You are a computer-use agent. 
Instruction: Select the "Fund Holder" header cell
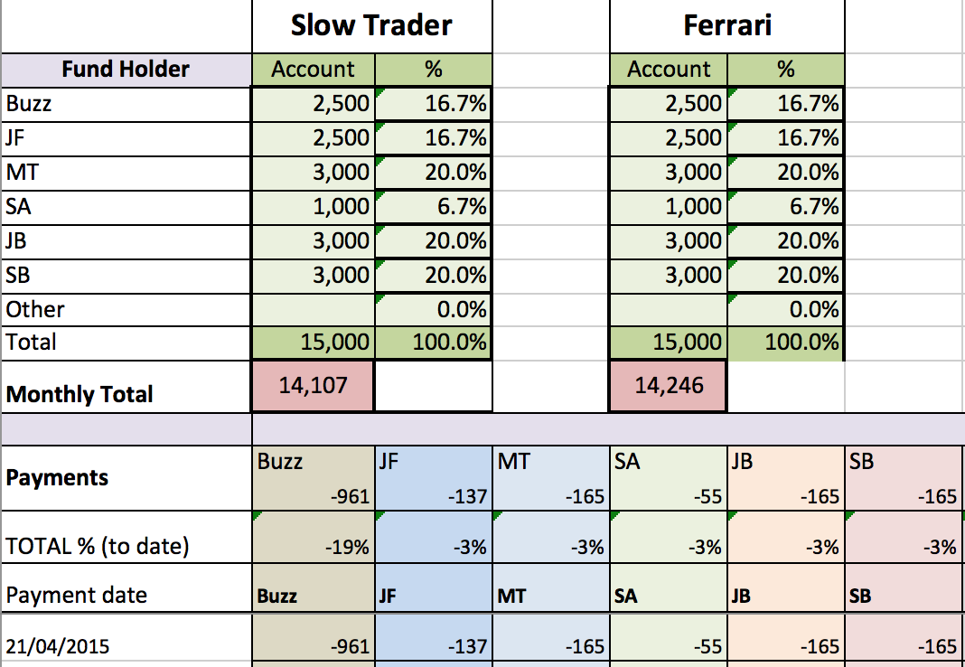(126, 70)
